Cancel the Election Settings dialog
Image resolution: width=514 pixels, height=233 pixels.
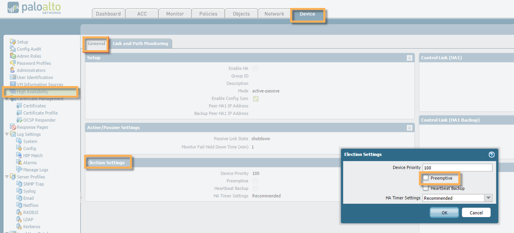pyautogui.click(x=476, y=212)
